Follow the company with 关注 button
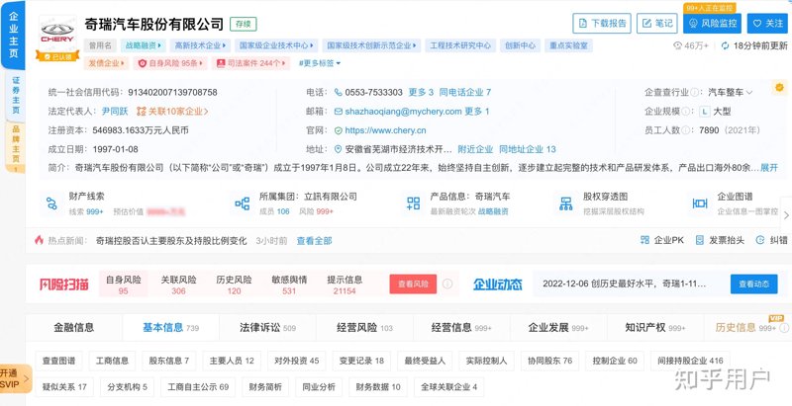 (x=767, y=23)
